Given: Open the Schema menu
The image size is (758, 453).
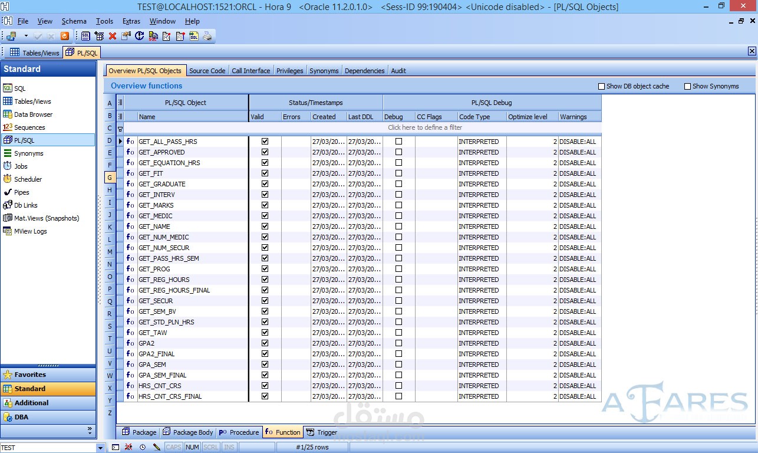Looking at the screenshot, I should [74, 21].
